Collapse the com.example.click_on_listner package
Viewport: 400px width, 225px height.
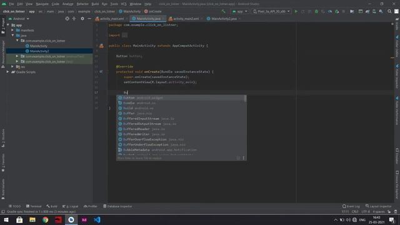click(x=17, y=41)
